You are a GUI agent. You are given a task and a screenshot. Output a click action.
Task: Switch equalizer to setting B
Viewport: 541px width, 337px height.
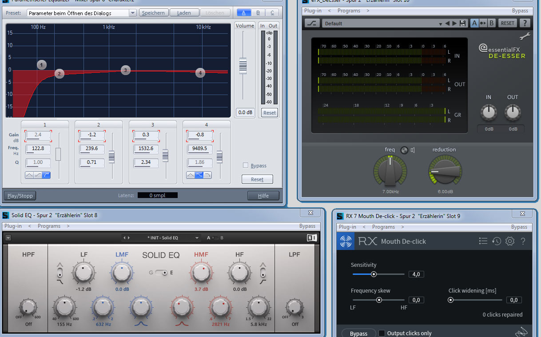click(x=258, y=13)
